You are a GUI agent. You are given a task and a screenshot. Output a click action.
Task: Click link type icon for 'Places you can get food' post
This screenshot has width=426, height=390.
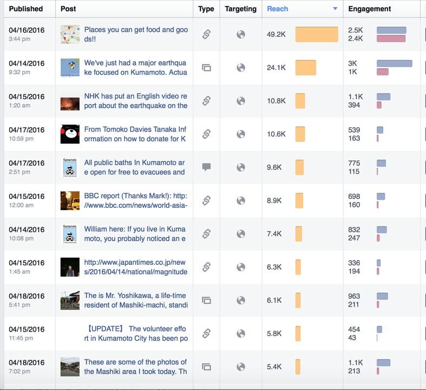[206, 35]
